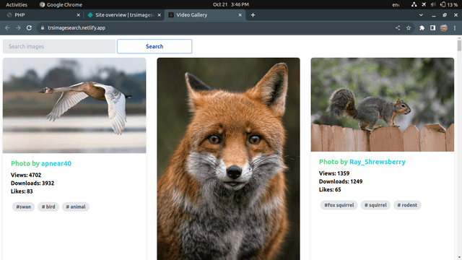
Task: Minimize the Chrome window
Action: (434, 15)
